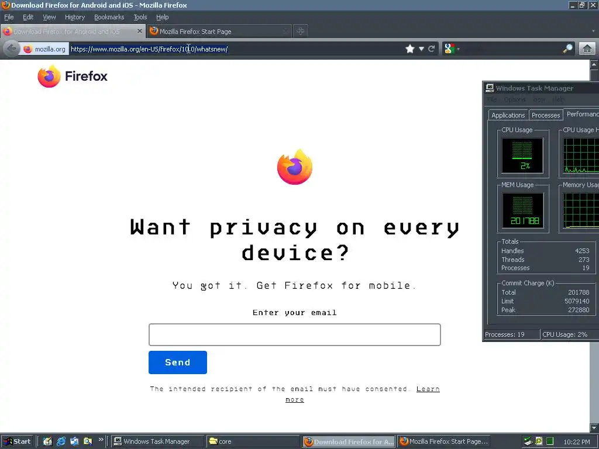Click the mozilla.org site identity badge
599x449 pixels.
(x=44, y=49)
